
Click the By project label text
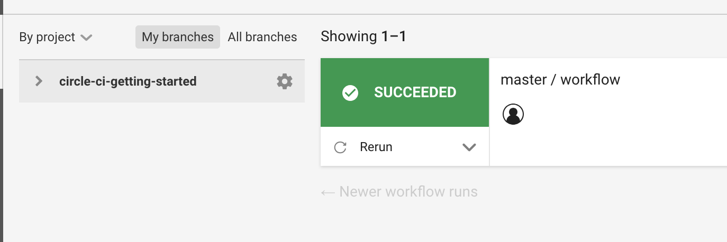[x=47, y=37]
